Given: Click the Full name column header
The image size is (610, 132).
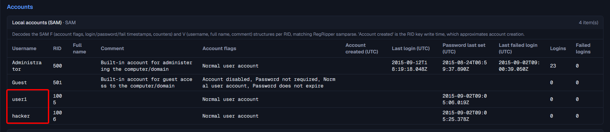Looking at the screenshot, I should click(x=79, y=48).
